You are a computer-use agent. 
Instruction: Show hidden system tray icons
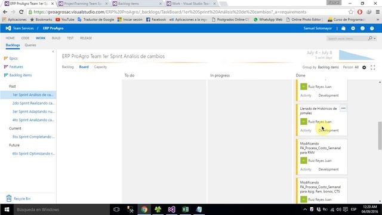coord(305,210)
